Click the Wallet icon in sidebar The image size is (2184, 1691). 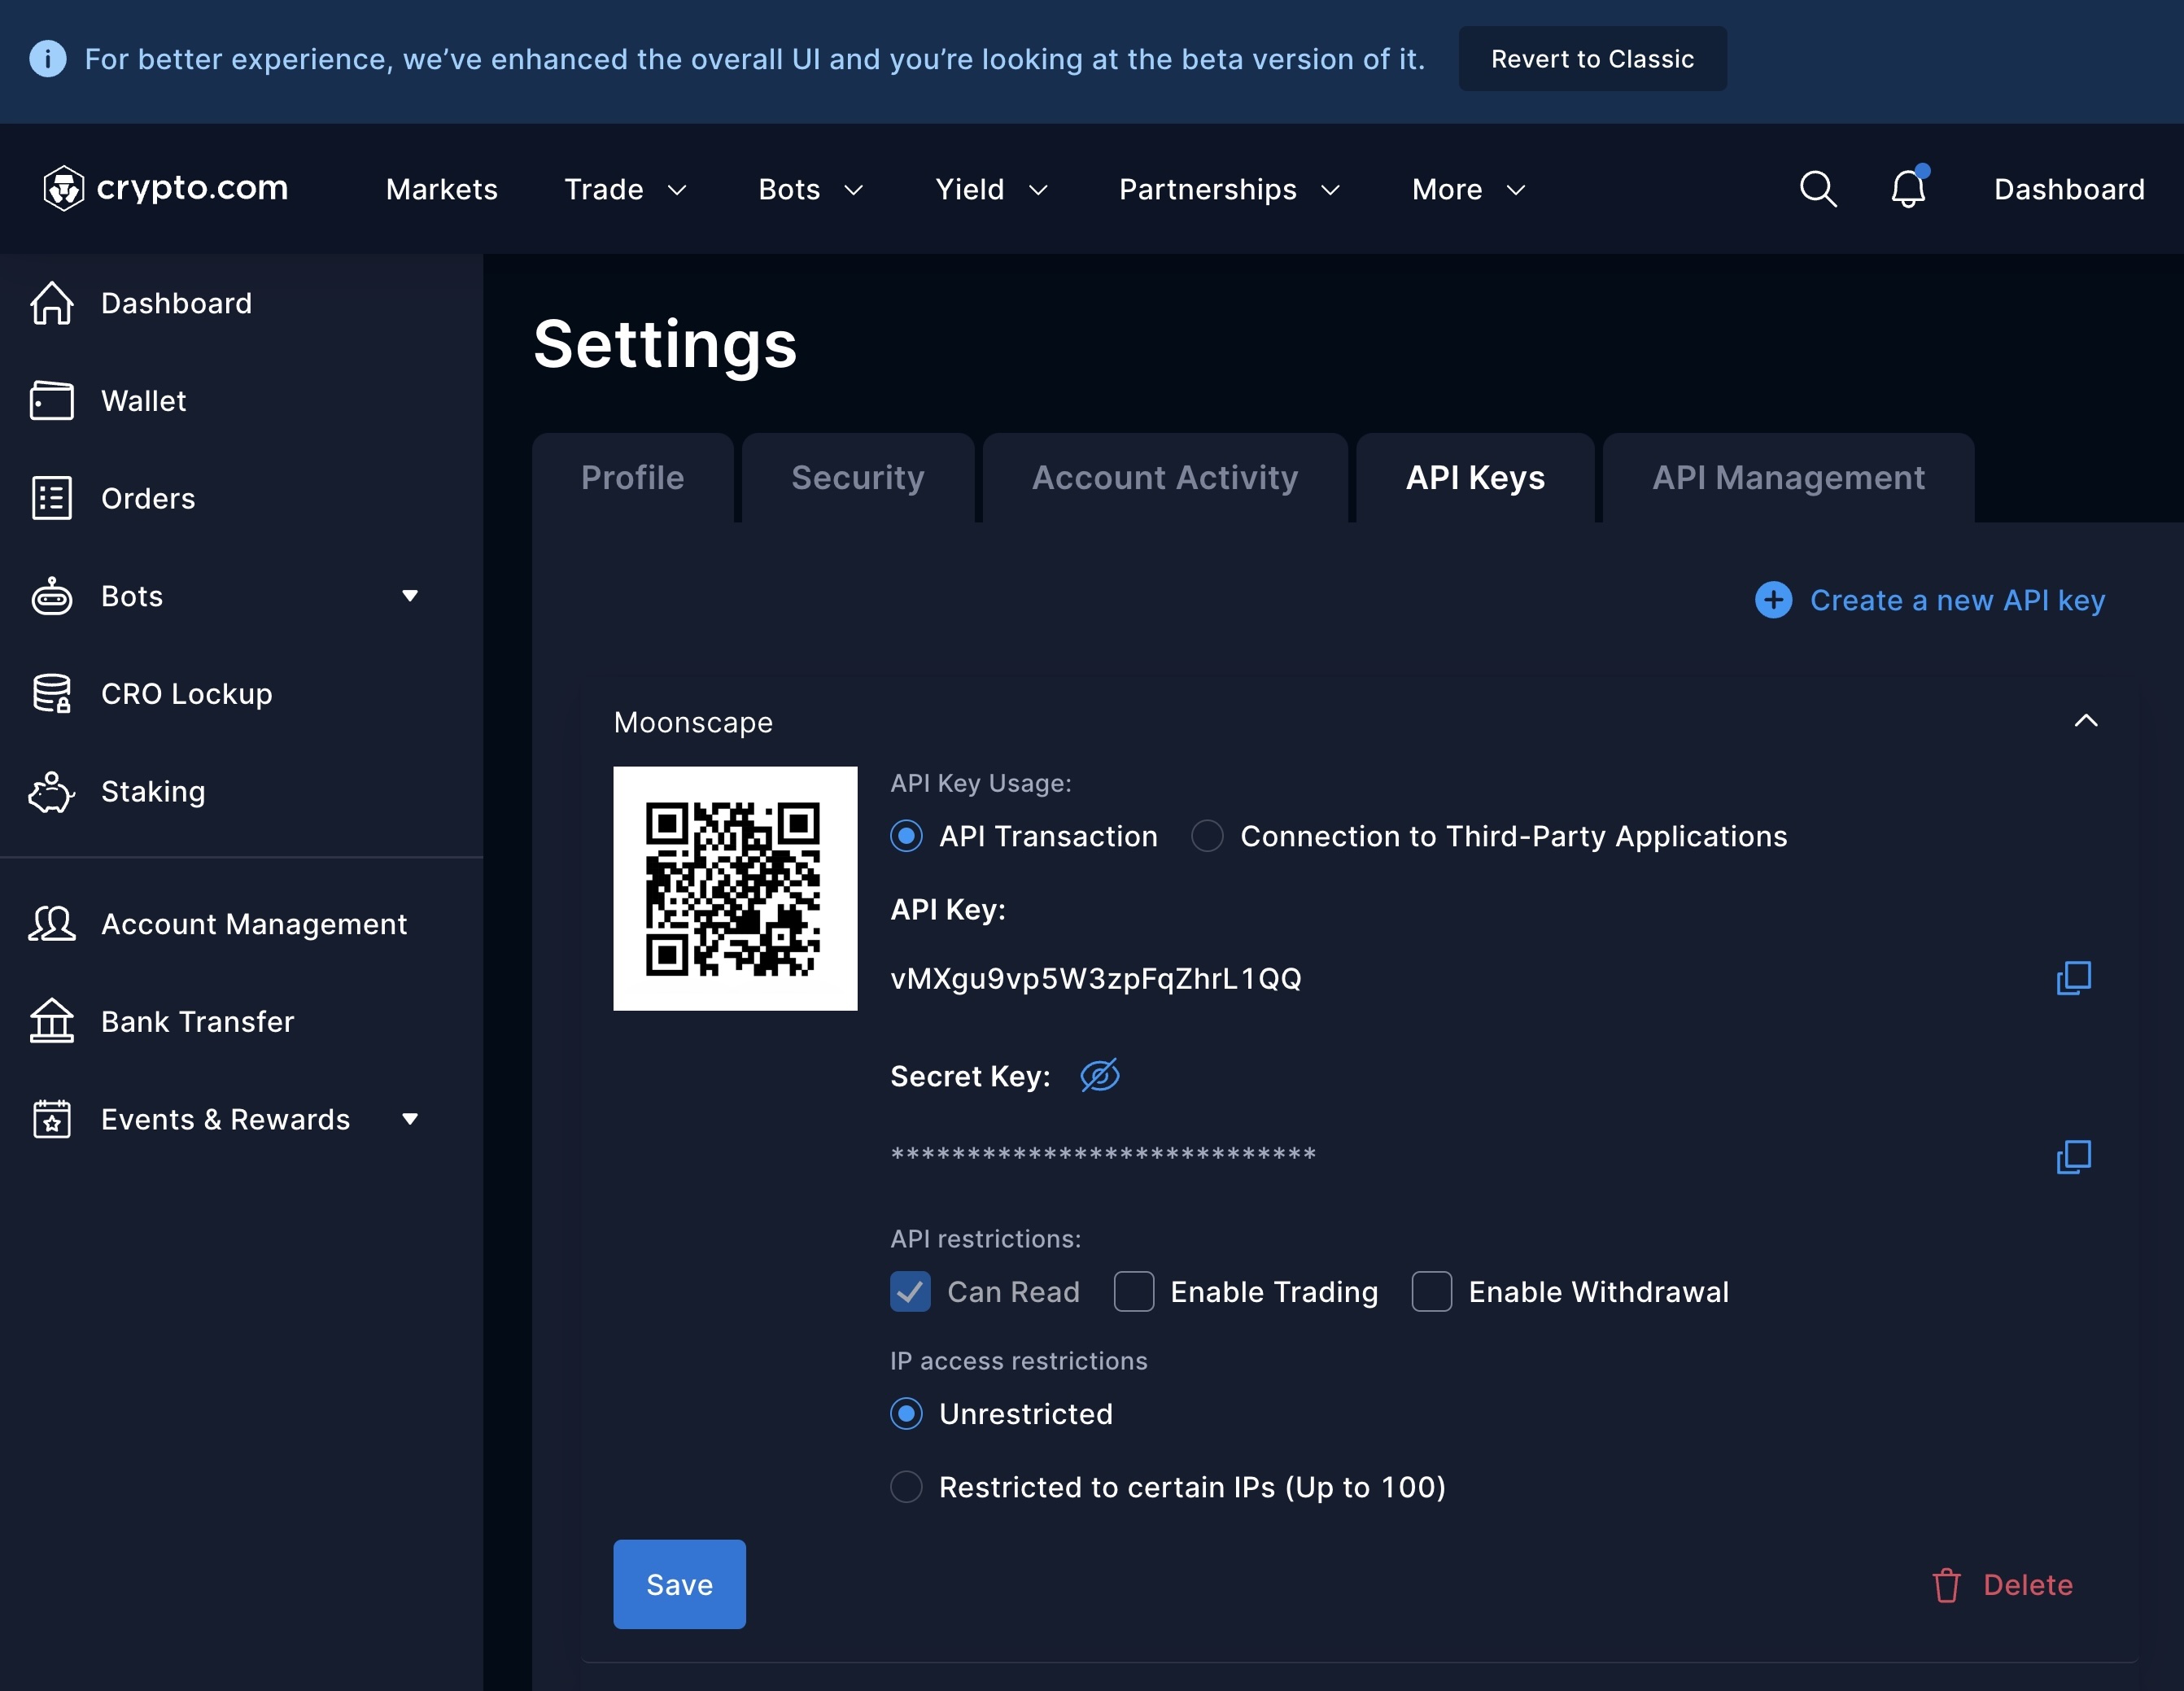point(52,401)
